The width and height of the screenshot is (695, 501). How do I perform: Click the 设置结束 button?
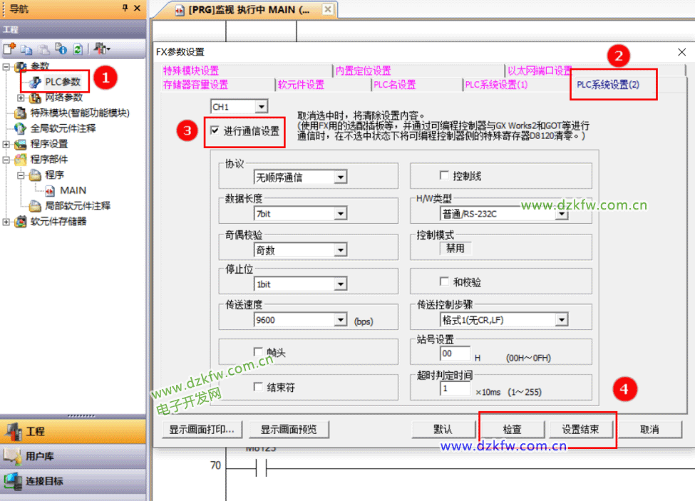coord(580,430)
